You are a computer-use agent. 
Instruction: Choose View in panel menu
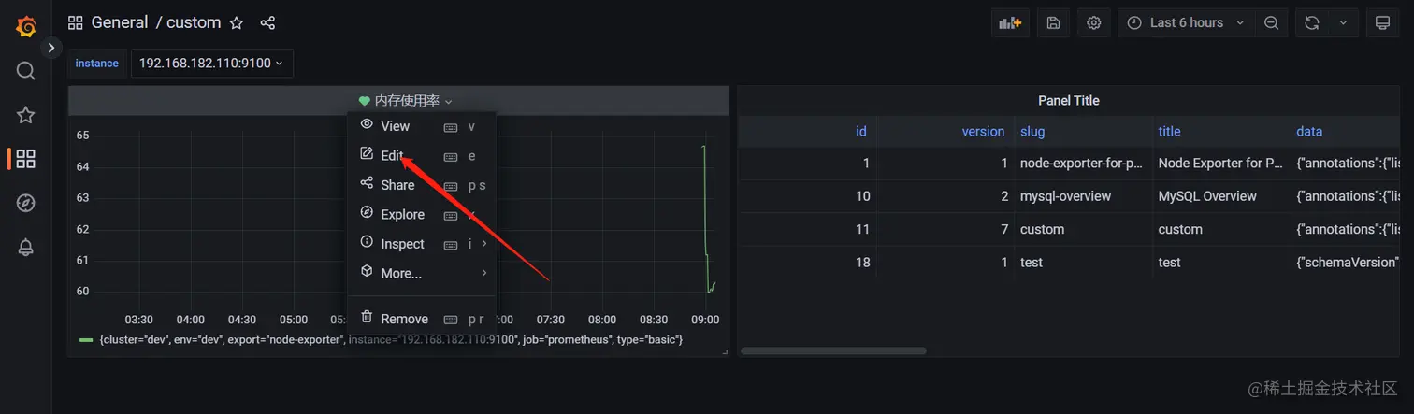point(421,126)
